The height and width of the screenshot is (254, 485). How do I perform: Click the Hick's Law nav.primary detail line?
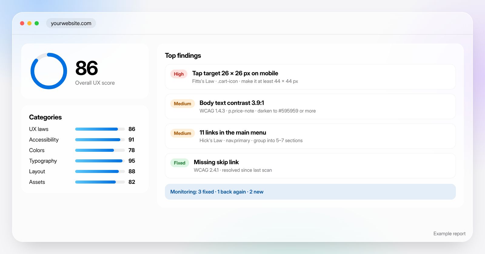(x=251, y=141)
